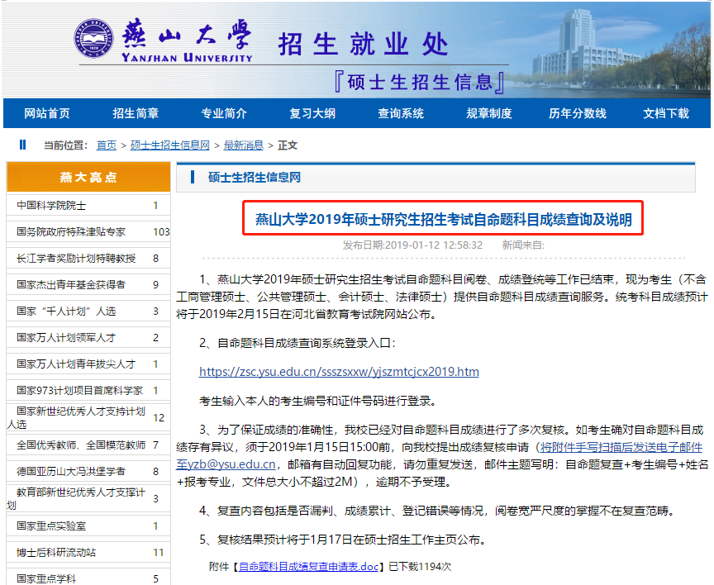Open the 查询系统 navigation item
This screenshot has width=714, height=585.
click(x=401, y=113)
